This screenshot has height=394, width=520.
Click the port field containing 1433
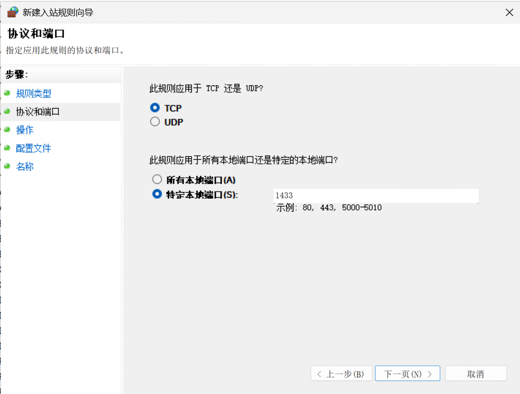coord(375,195)
